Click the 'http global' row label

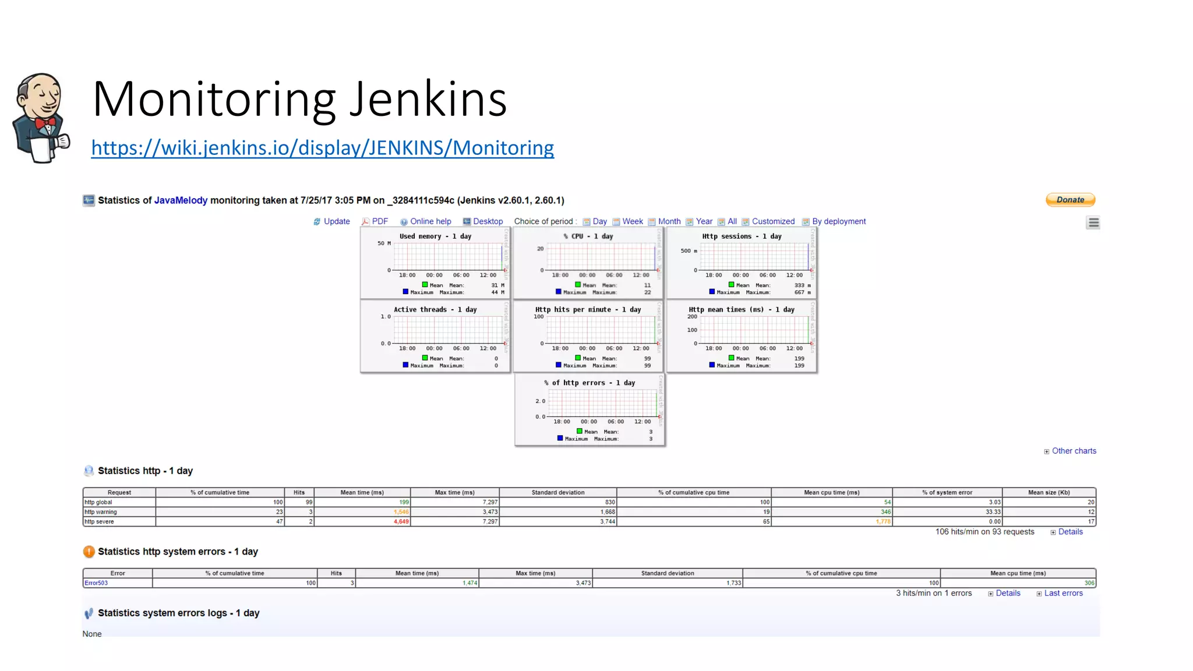point(98,502)
